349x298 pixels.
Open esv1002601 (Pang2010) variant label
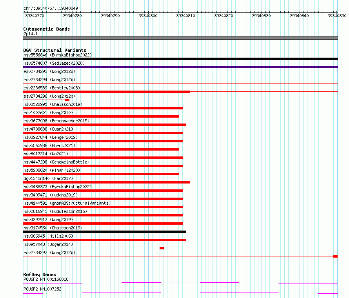[48, 113]
